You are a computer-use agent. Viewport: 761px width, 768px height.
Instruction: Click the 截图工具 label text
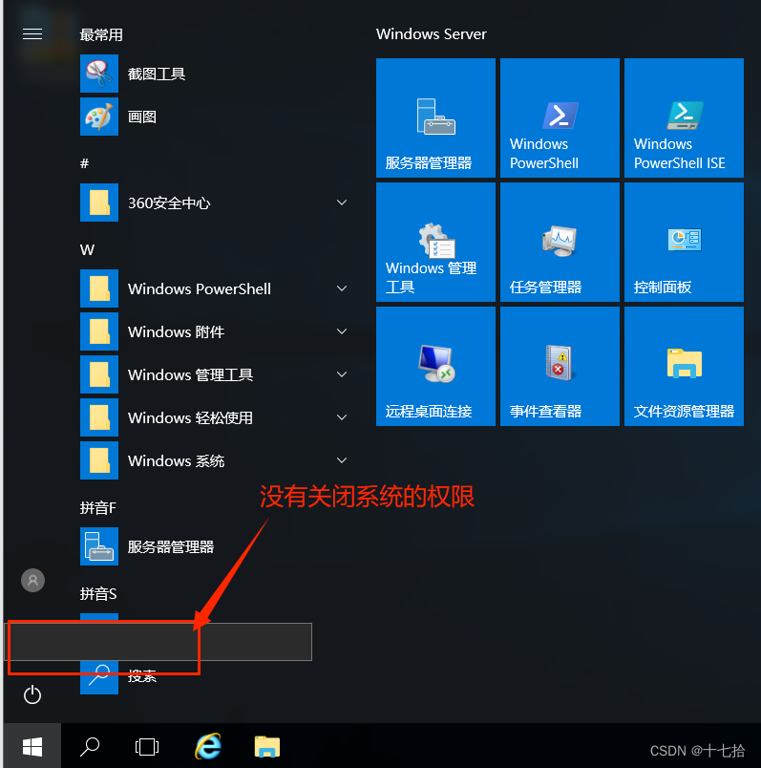tap(157, 74)
